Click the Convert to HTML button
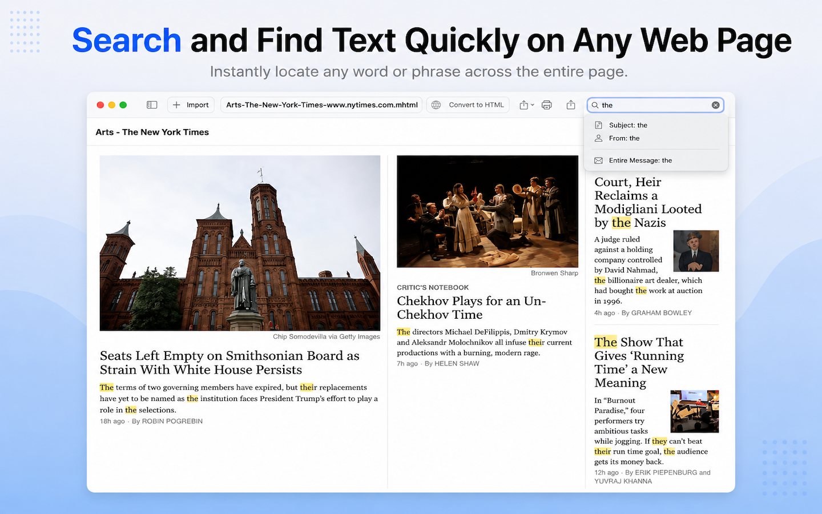Screen dimensions: 822x514 469,105
